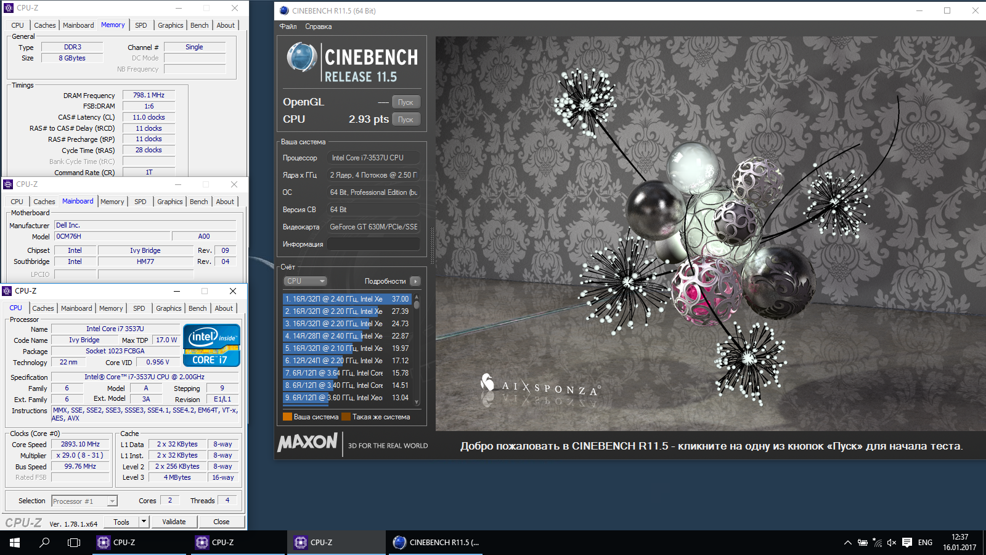The height and width of the screenshot is (555, 986).
Task: Click the Видеокарта GeForce GT 630M field
Action: tap(373, 227)
